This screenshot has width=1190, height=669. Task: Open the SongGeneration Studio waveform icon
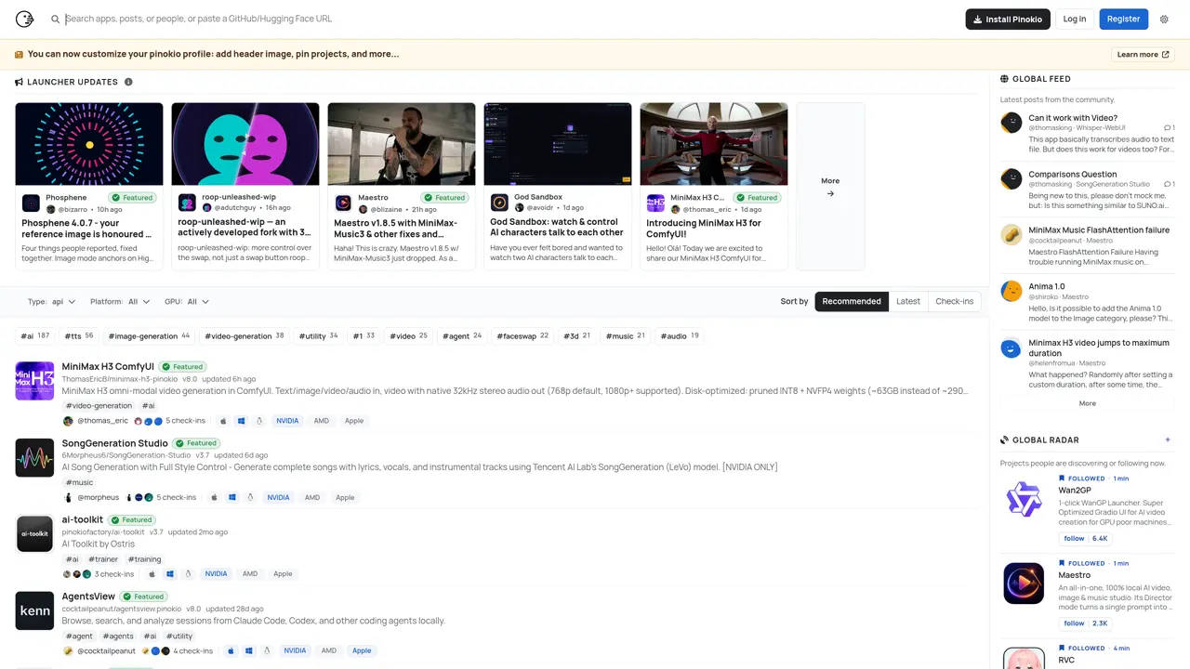[x=34, y=458]
